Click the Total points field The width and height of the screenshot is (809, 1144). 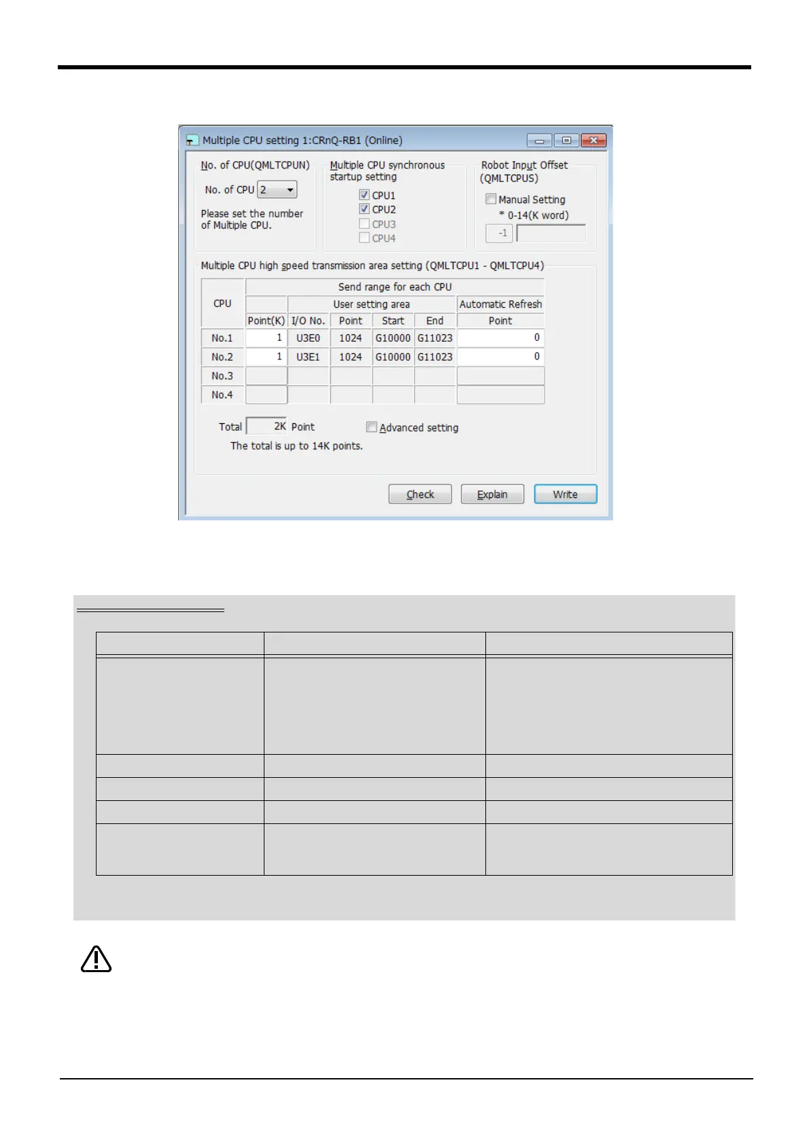[x=266, y=427]
